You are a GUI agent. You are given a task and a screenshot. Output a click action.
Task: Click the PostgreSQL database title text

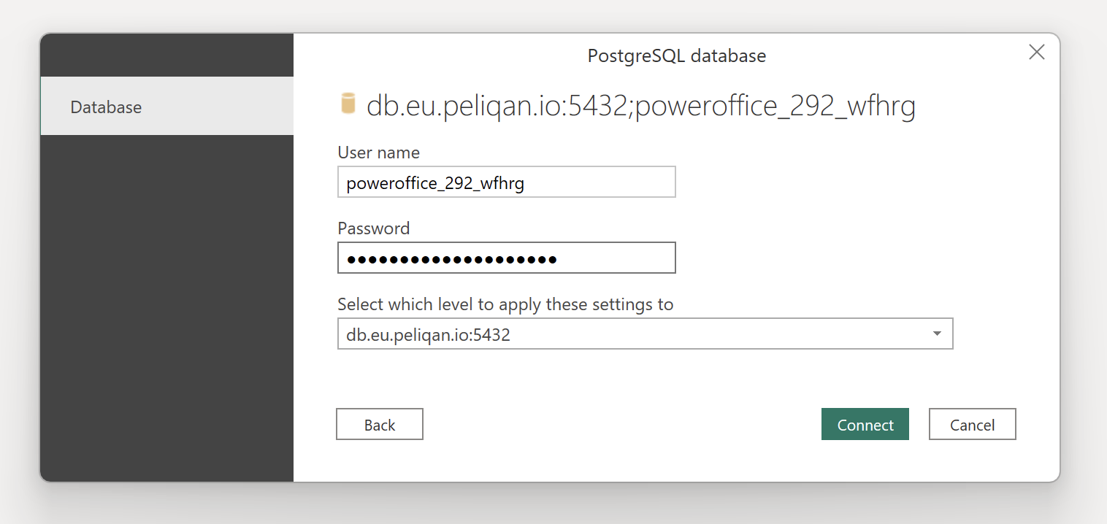(676, 55)
